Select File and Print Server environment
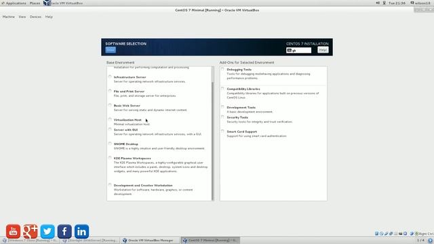The height and width of the screenshot is (244, 434). pyautogui.click(x=110, y=91)
